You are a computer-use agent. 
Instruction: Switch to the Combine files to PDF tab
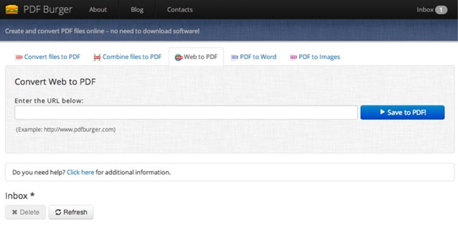point(127,57)
